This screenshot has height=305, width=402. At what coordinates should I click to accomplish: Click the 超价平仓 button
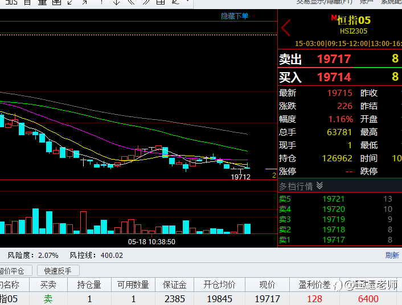pyautogui.click(x=15, y=271)
